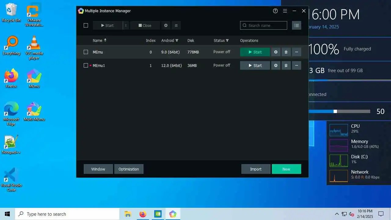This screenshot has width=391, height=220.
Task: Expand batch Start options with dots
Action: coord(126,25)
